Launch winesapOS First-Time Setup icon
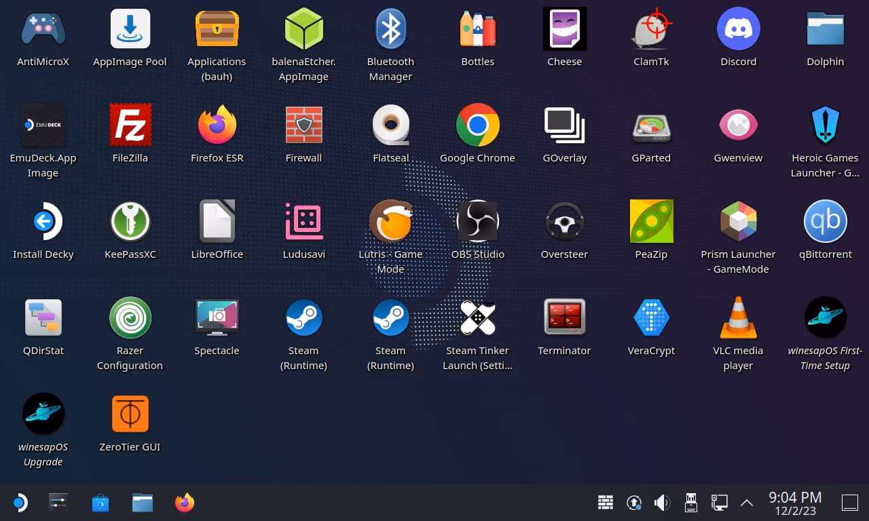Screen dimensions: 869x521 pos(825,317)
